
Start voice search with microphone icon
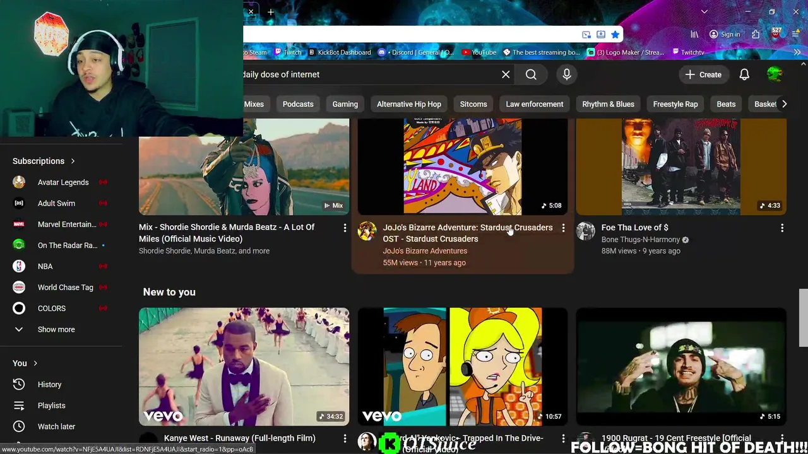click(567, 74)
